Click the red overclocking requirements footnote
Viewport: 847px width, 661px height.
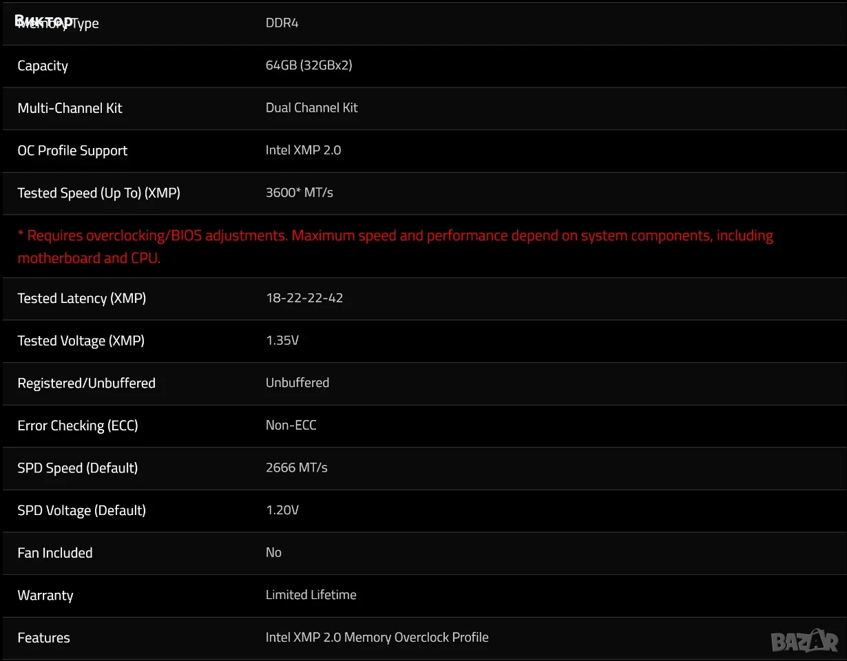coord(395,246)
